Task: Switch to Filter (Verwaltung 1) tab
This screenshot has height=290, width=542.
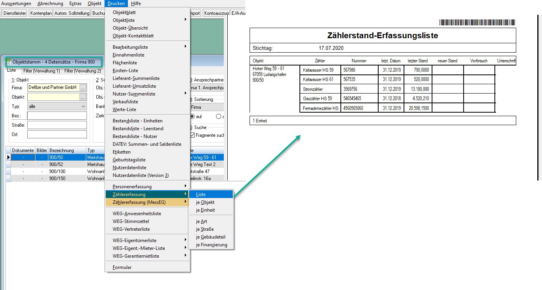Action: 41,71
